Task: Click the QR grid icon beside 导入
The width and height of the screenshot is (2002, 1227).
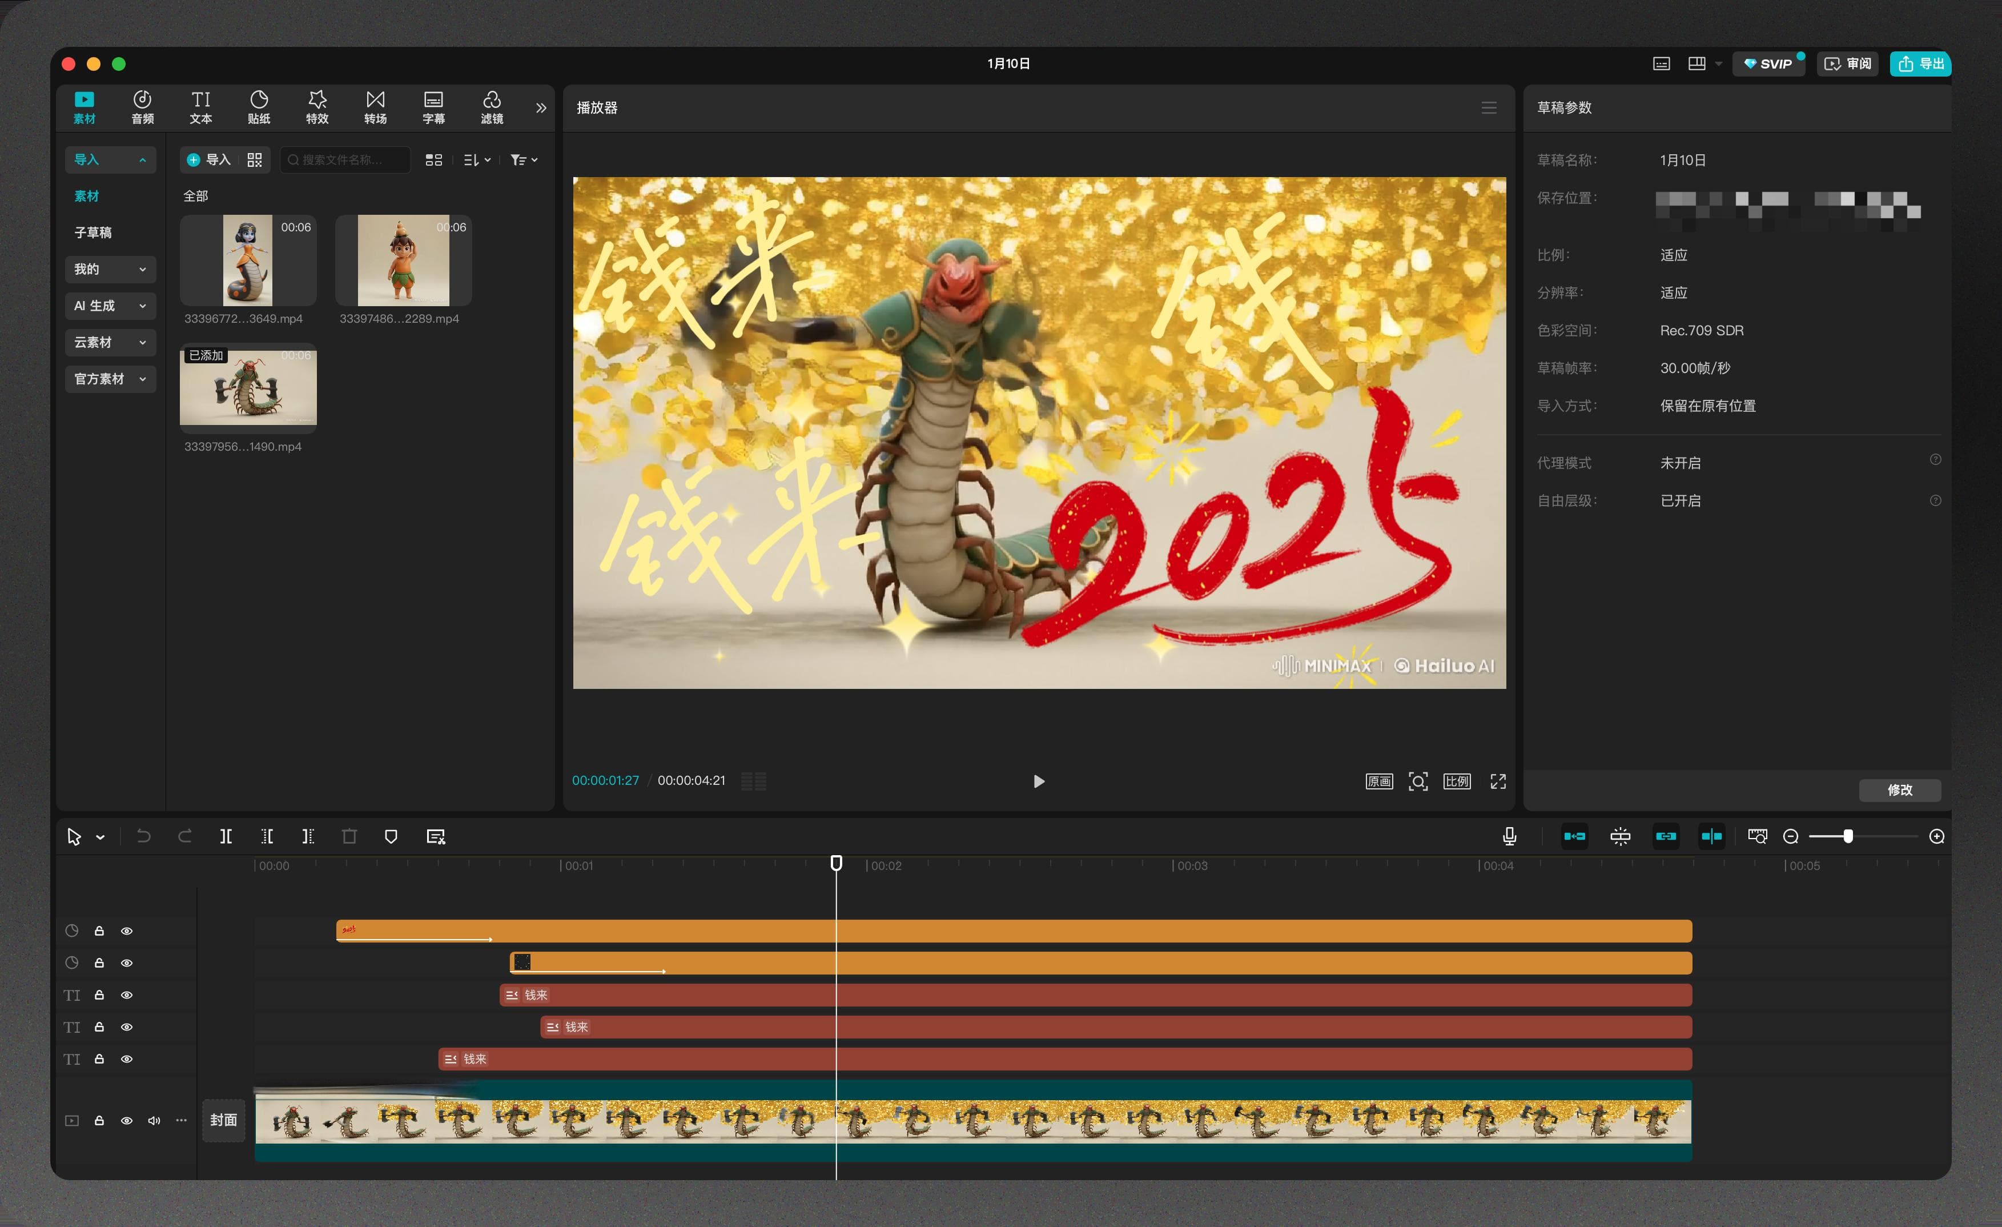Action: (x=254, y=160)
